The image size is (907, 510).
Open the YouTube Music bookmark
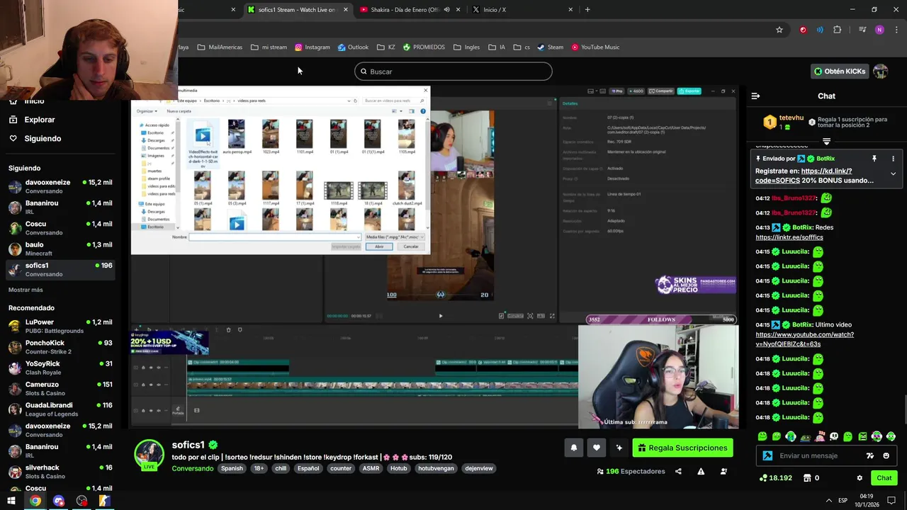[x=595, y=47]
